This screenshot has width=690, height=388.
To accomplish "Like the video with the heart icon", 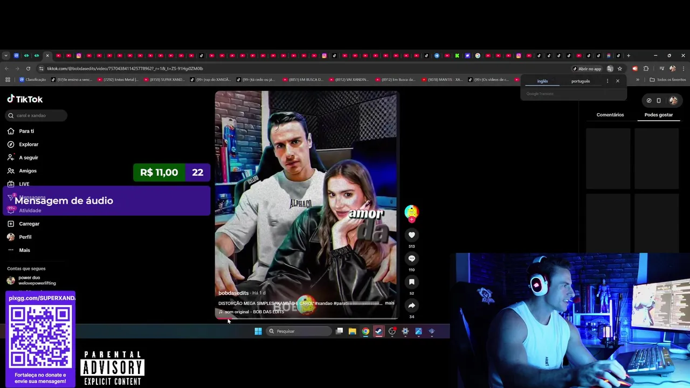I will tap(411, 235).
